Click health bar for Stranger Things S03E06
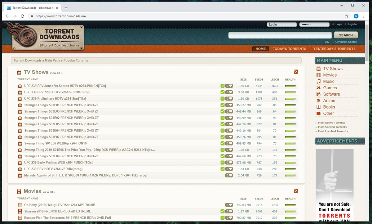Screen dimensions: 372x224 290,156
